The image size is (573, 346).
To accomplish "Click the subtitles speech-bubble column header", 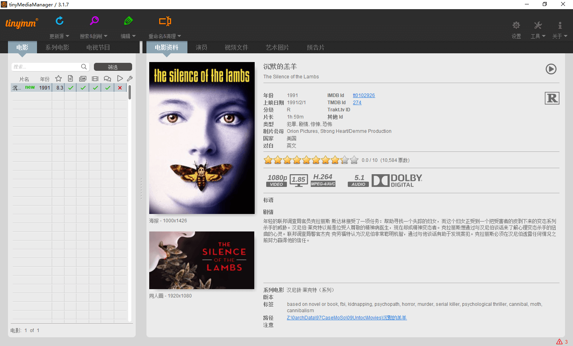I will pyautogui.click(x=107, y=79).
